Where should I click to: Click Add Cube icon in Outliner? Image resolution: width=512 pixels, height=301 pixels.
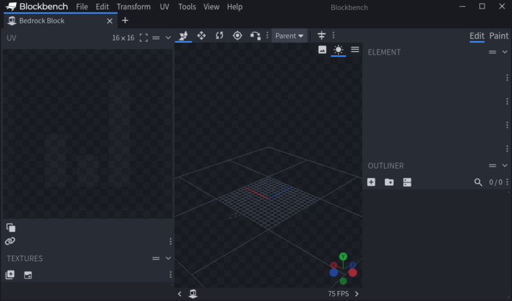coord(371,182)
